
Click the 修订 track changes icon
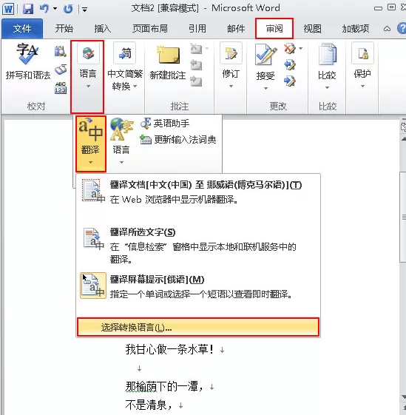pos(231,53)
